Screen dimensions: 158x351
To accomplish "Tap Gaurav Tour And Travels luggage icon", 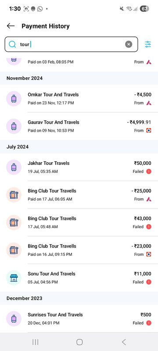I will [14, 126].
